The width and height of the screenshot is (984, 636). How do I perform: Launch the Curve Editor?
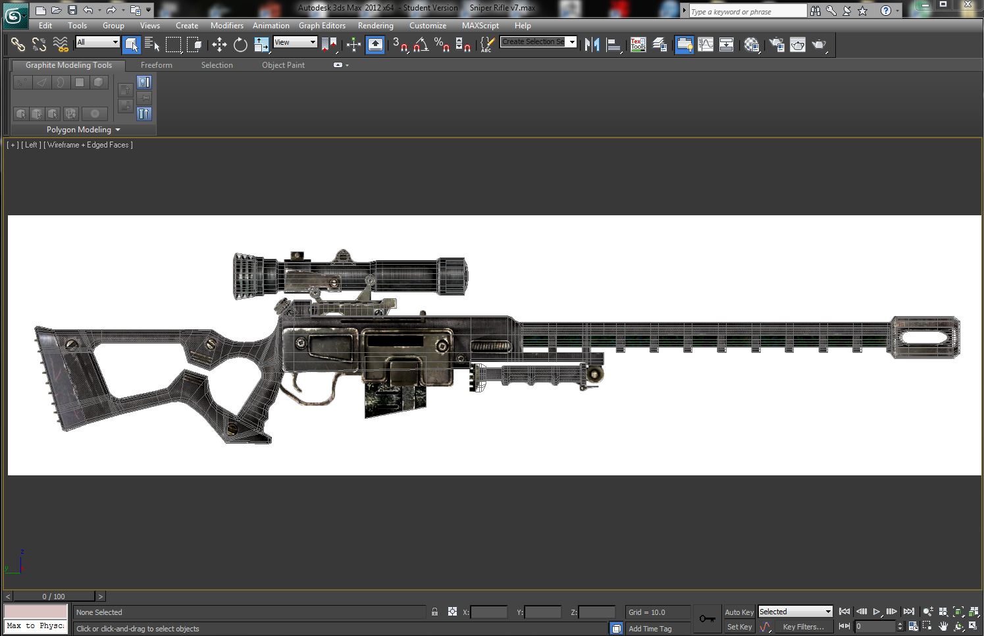tap(705, 44)
